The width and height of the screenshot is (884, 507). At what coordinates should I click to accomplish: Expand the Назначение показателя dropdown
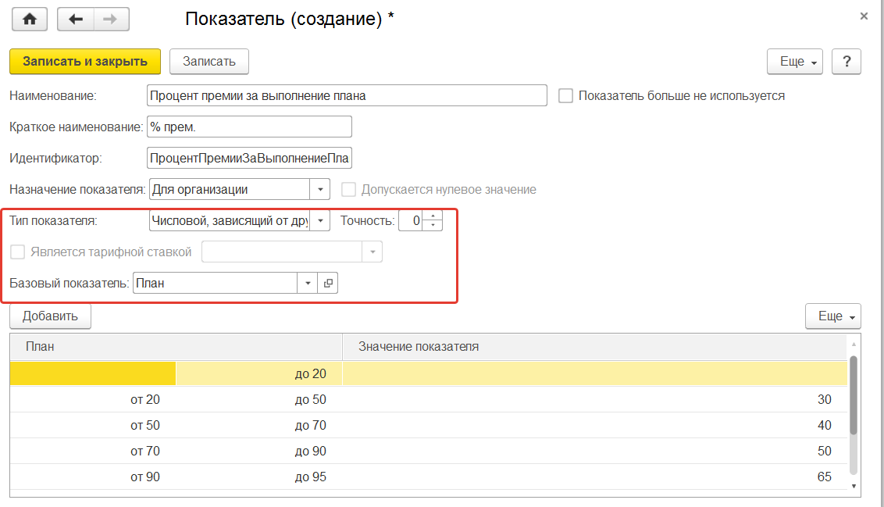[x=320, y=190]
